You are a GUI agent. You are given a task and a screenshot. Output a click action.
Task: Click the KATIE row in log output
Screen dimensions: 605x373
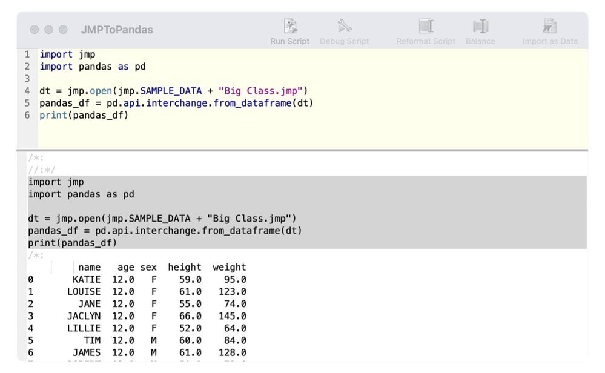pyautogui.click(x=87, y=280)
